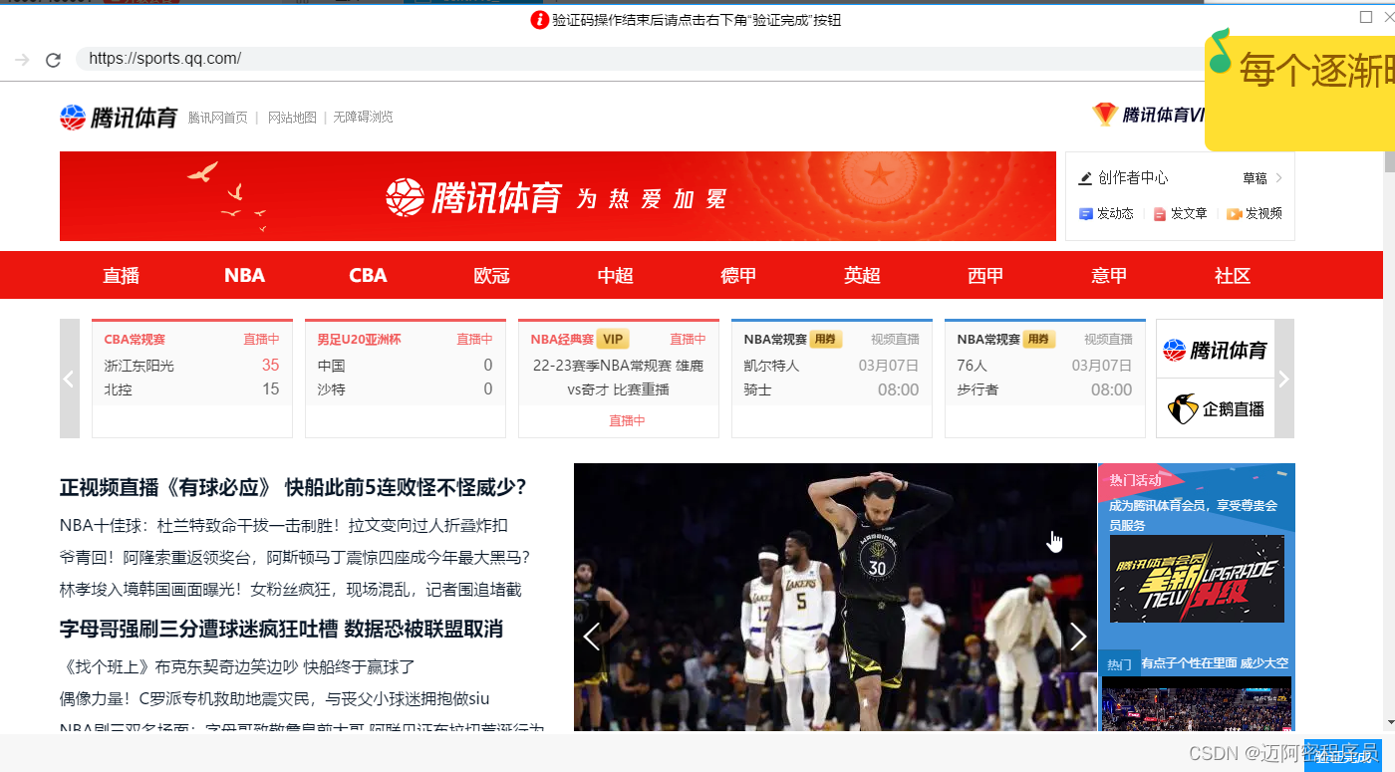Open the 德甲 navigation tab
1395x772 pixels.
point(738,276)
